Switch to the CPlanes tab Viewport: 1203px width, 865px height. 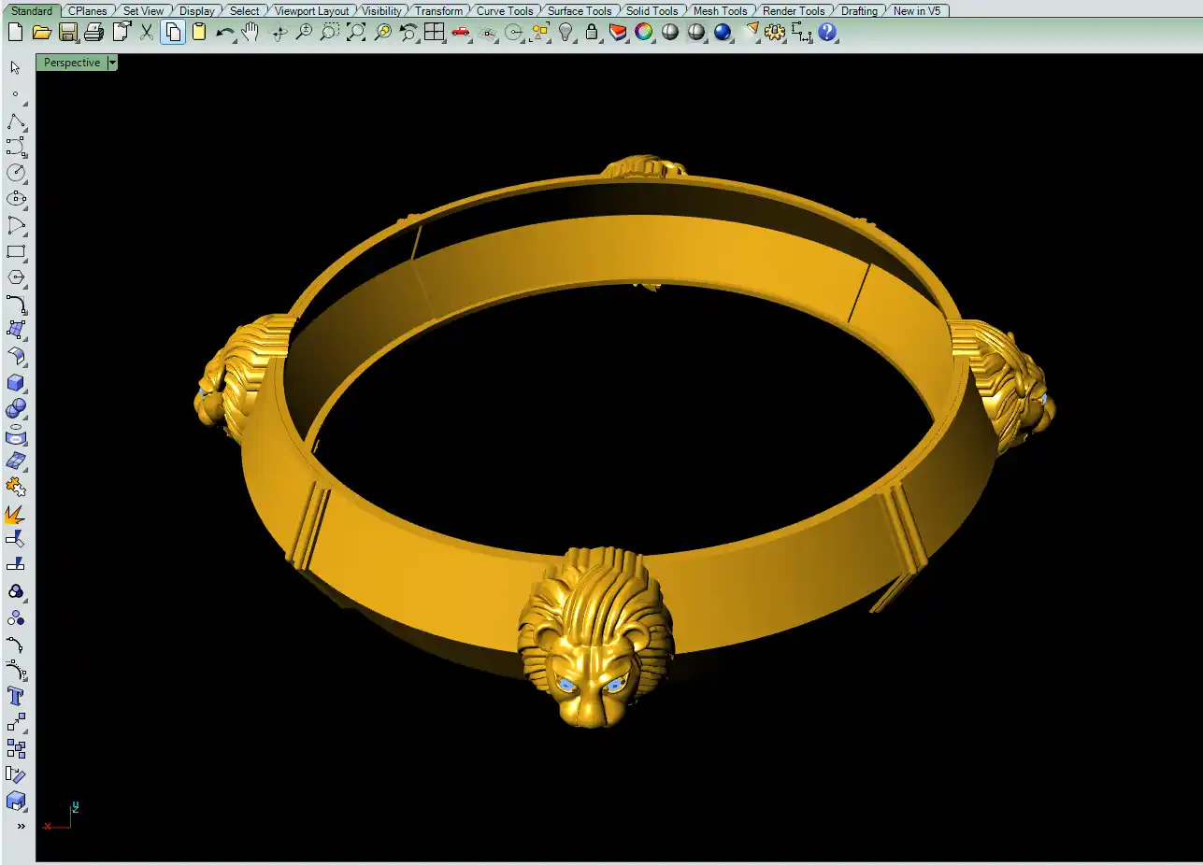[88, 10]
